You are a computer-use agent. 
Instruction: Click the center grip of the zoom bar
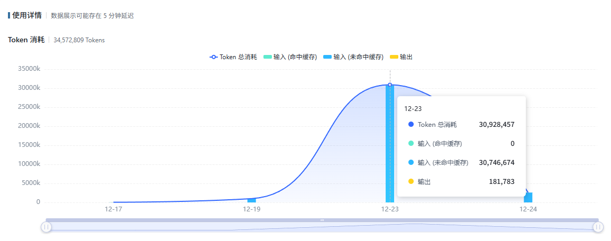[322, 220]
